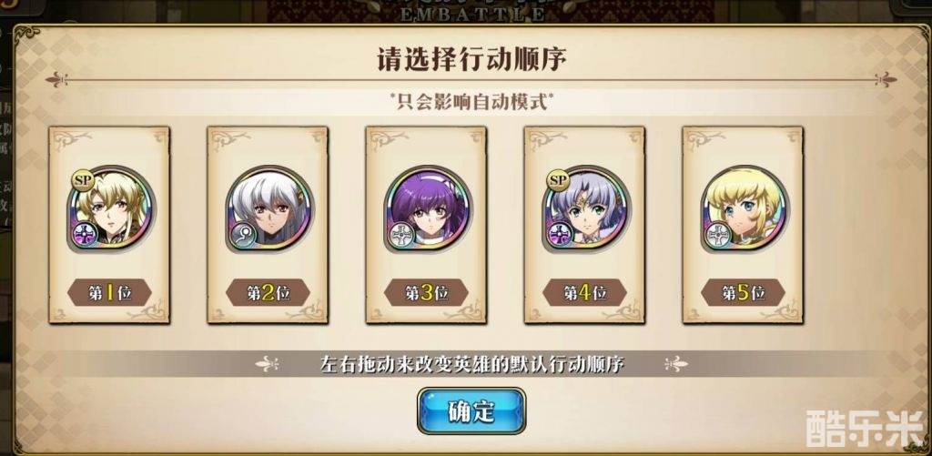Click the class emblem on the third hero

401,235
